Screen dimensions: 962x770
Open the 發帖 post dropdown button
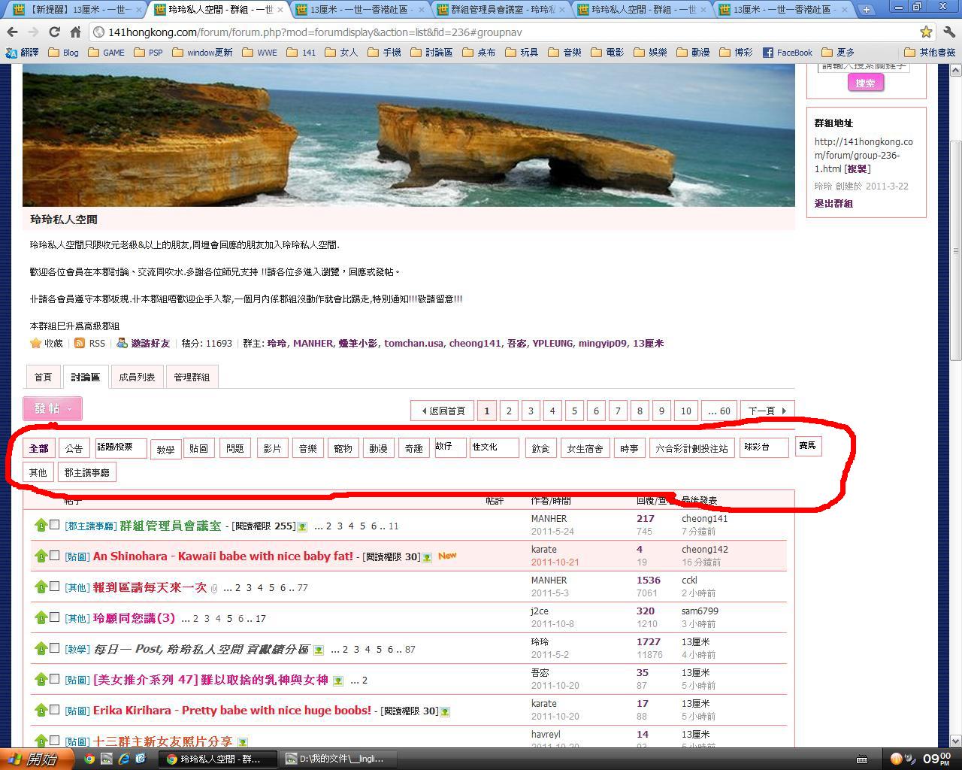pos(53,408)
